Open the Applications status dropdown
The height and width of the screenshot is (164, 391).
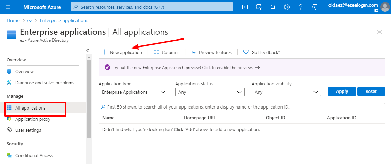coord(210,92)
